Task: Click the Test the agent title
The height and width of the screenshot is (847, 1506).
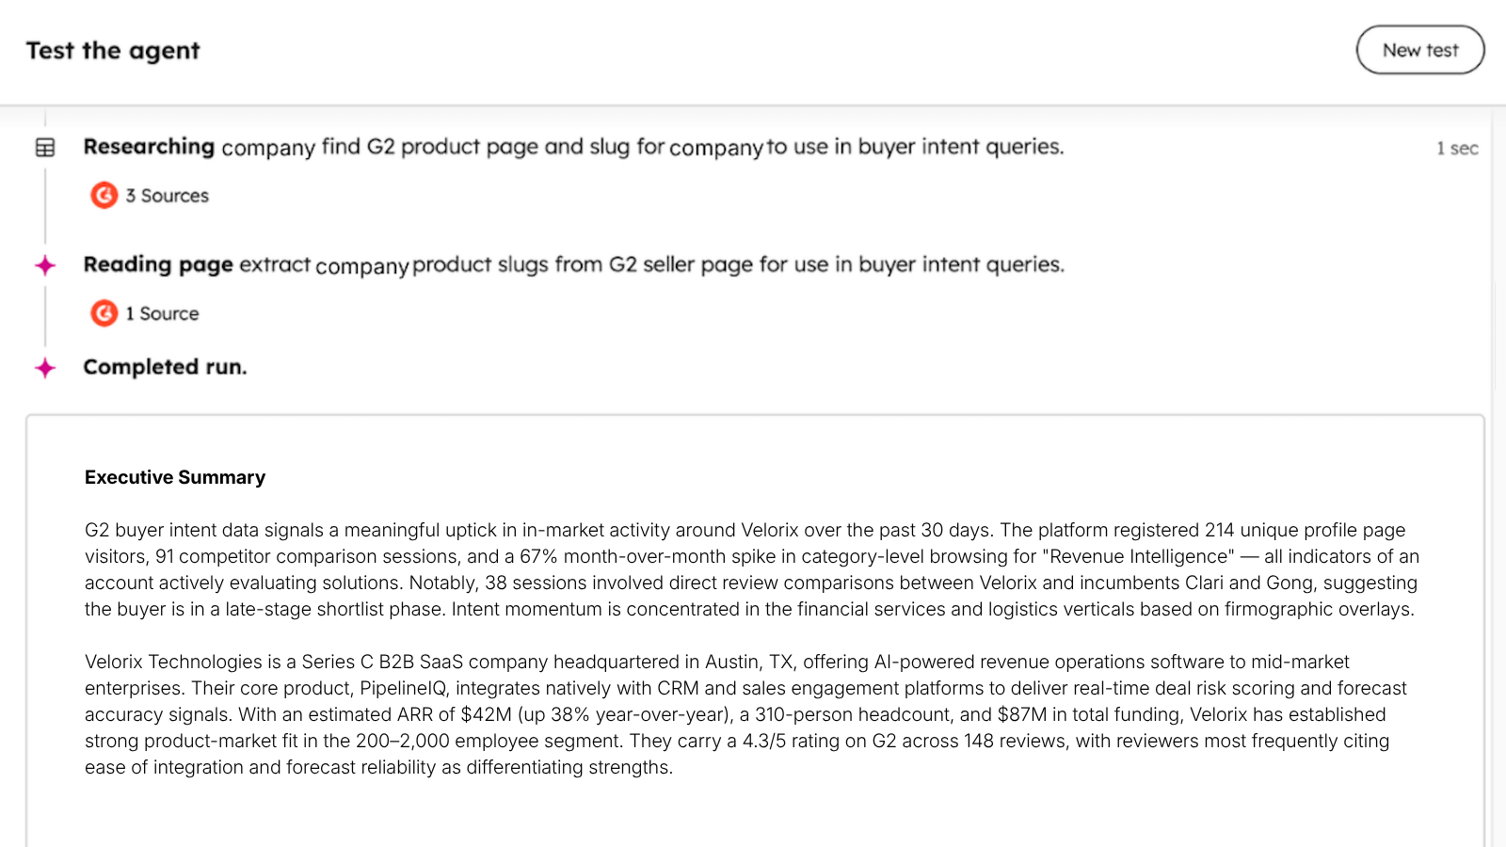Action: 113,51
